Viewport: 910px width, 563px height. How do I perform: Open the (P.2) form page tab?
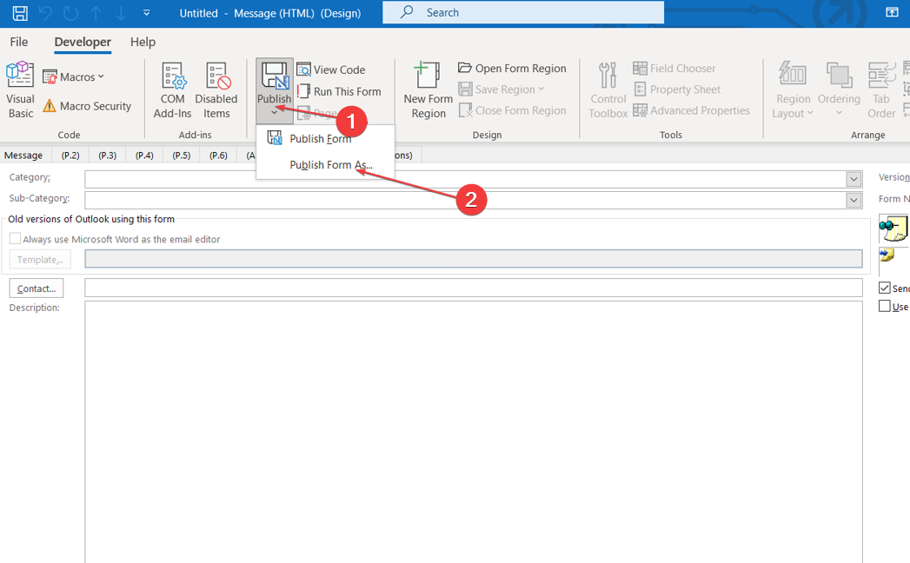point(70,154)
